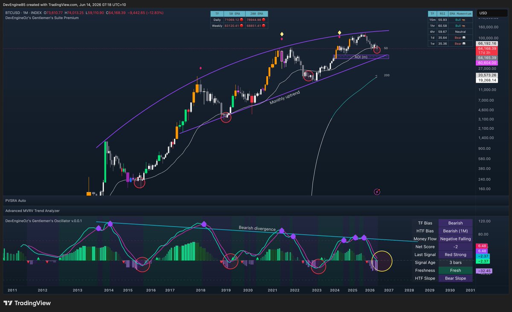
Task: Click the 20,573.26 price label
Action: (487, 75)
